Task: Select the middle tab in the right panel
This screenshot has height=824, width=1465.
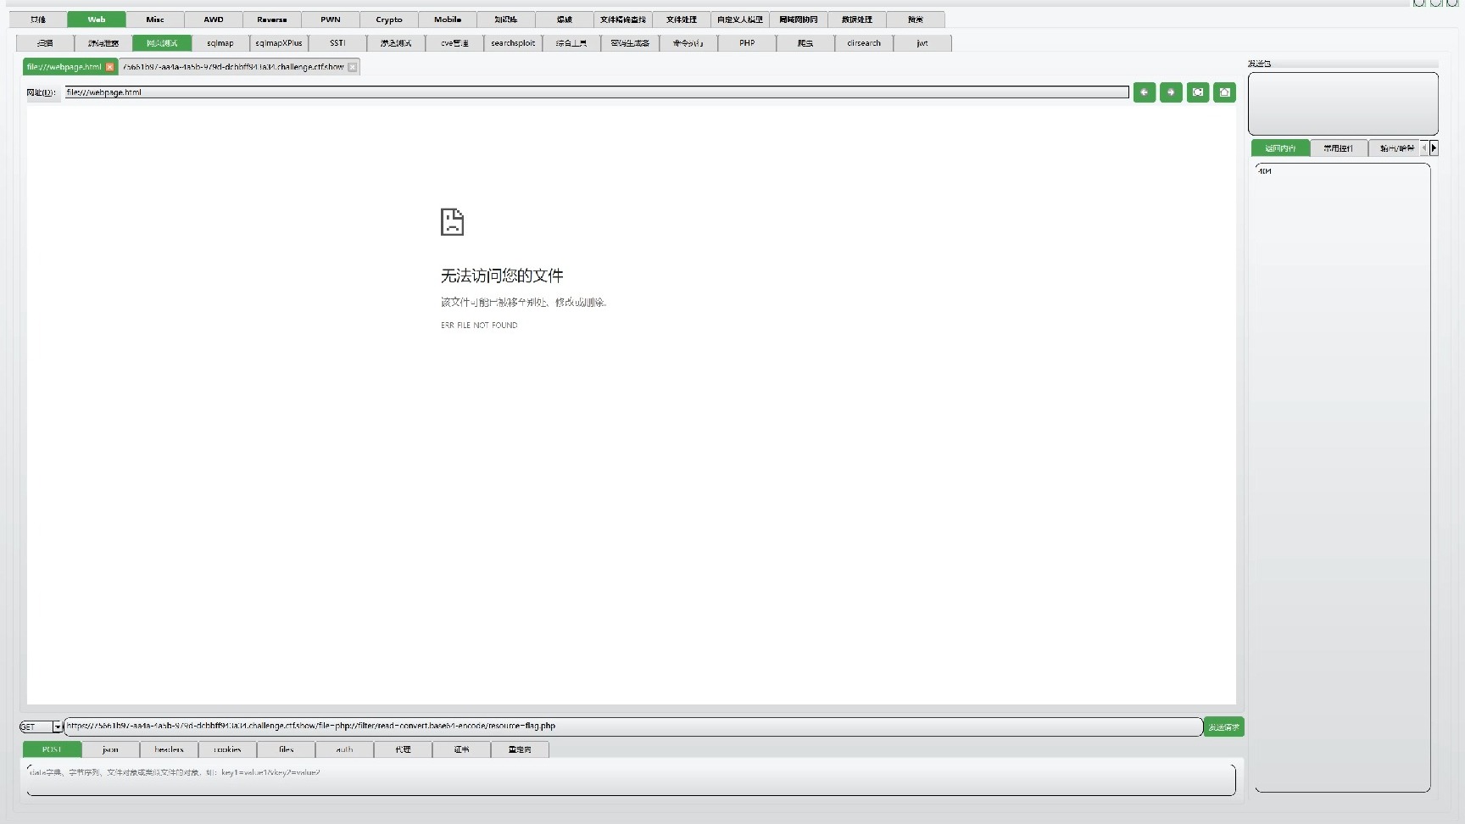Action: click(1339, 148)
